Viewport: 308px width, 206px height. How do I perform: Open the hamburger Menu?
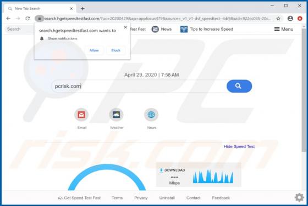tap(284, 29)
